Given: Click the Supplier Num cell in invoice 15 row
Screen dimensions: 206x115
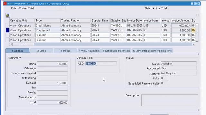Looking at the screenshot, I should coord(100,35).
